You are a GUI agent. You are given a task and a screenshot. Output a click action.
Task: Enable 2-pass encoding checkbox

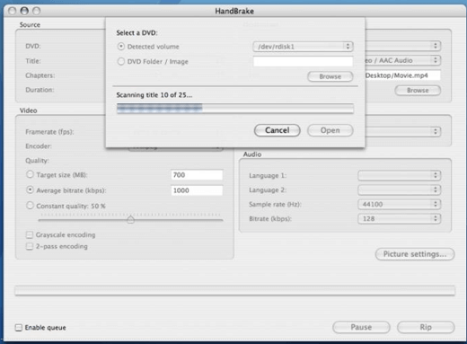pyautogui.click(x=30, y=246)
